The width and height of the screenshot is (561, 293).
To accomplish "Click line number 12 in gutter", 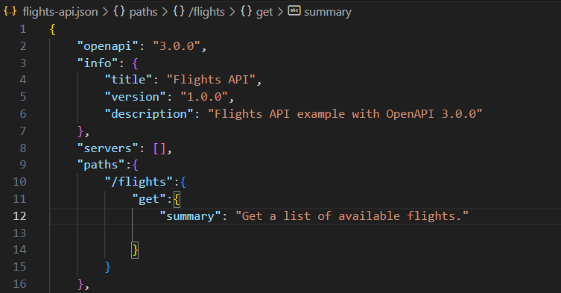I will click(x=19, y=216).
